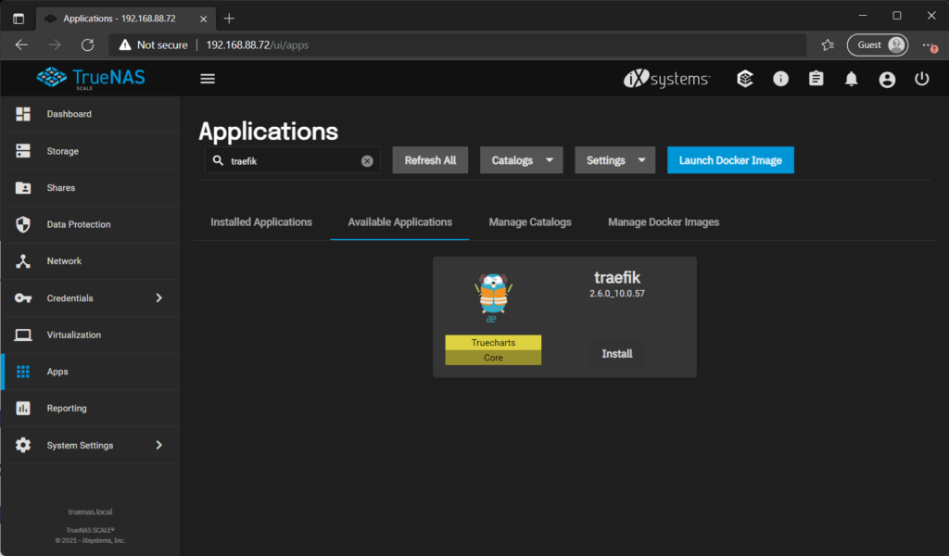Image resolution: width=949 pixels, height=556 pixels.
Task: Click the search magnifier icon
Action: point(219,160)
